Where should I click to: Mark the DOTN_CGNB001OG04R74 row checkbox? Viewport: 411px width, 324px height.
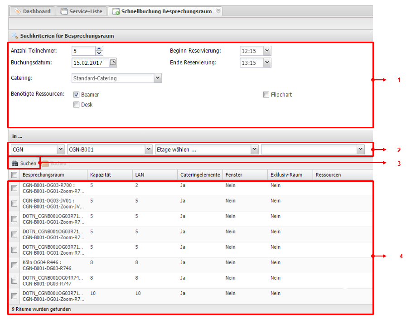click(15, 281)
